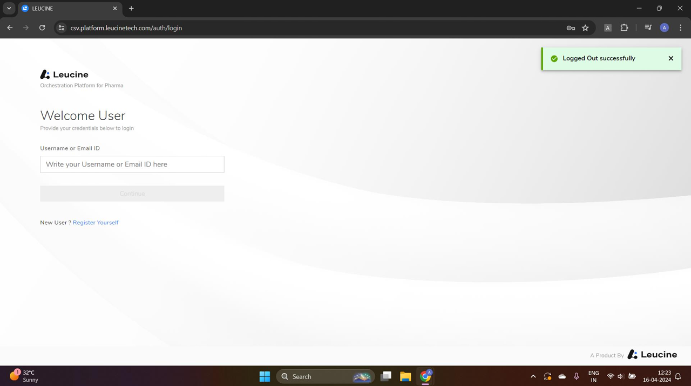Click the Chrome taskbar icon
691x386 pixels.
point(425,376)
